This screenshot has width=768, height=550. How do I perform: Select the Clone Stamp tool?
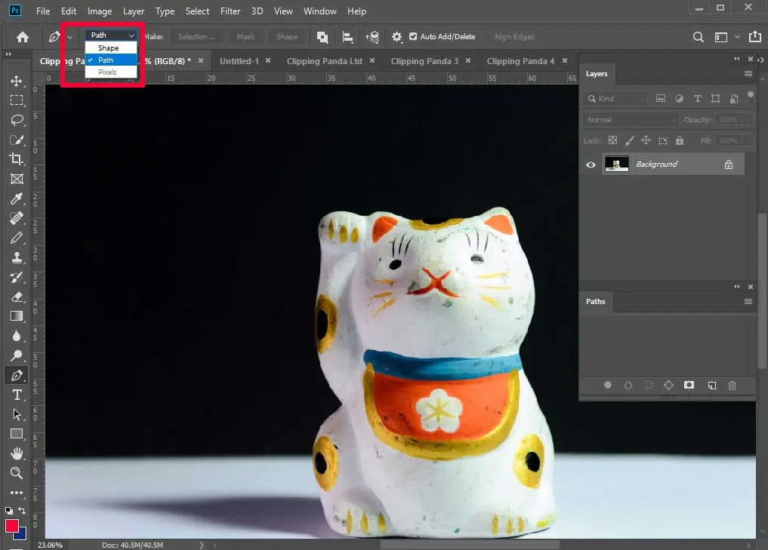click(17, 257)
